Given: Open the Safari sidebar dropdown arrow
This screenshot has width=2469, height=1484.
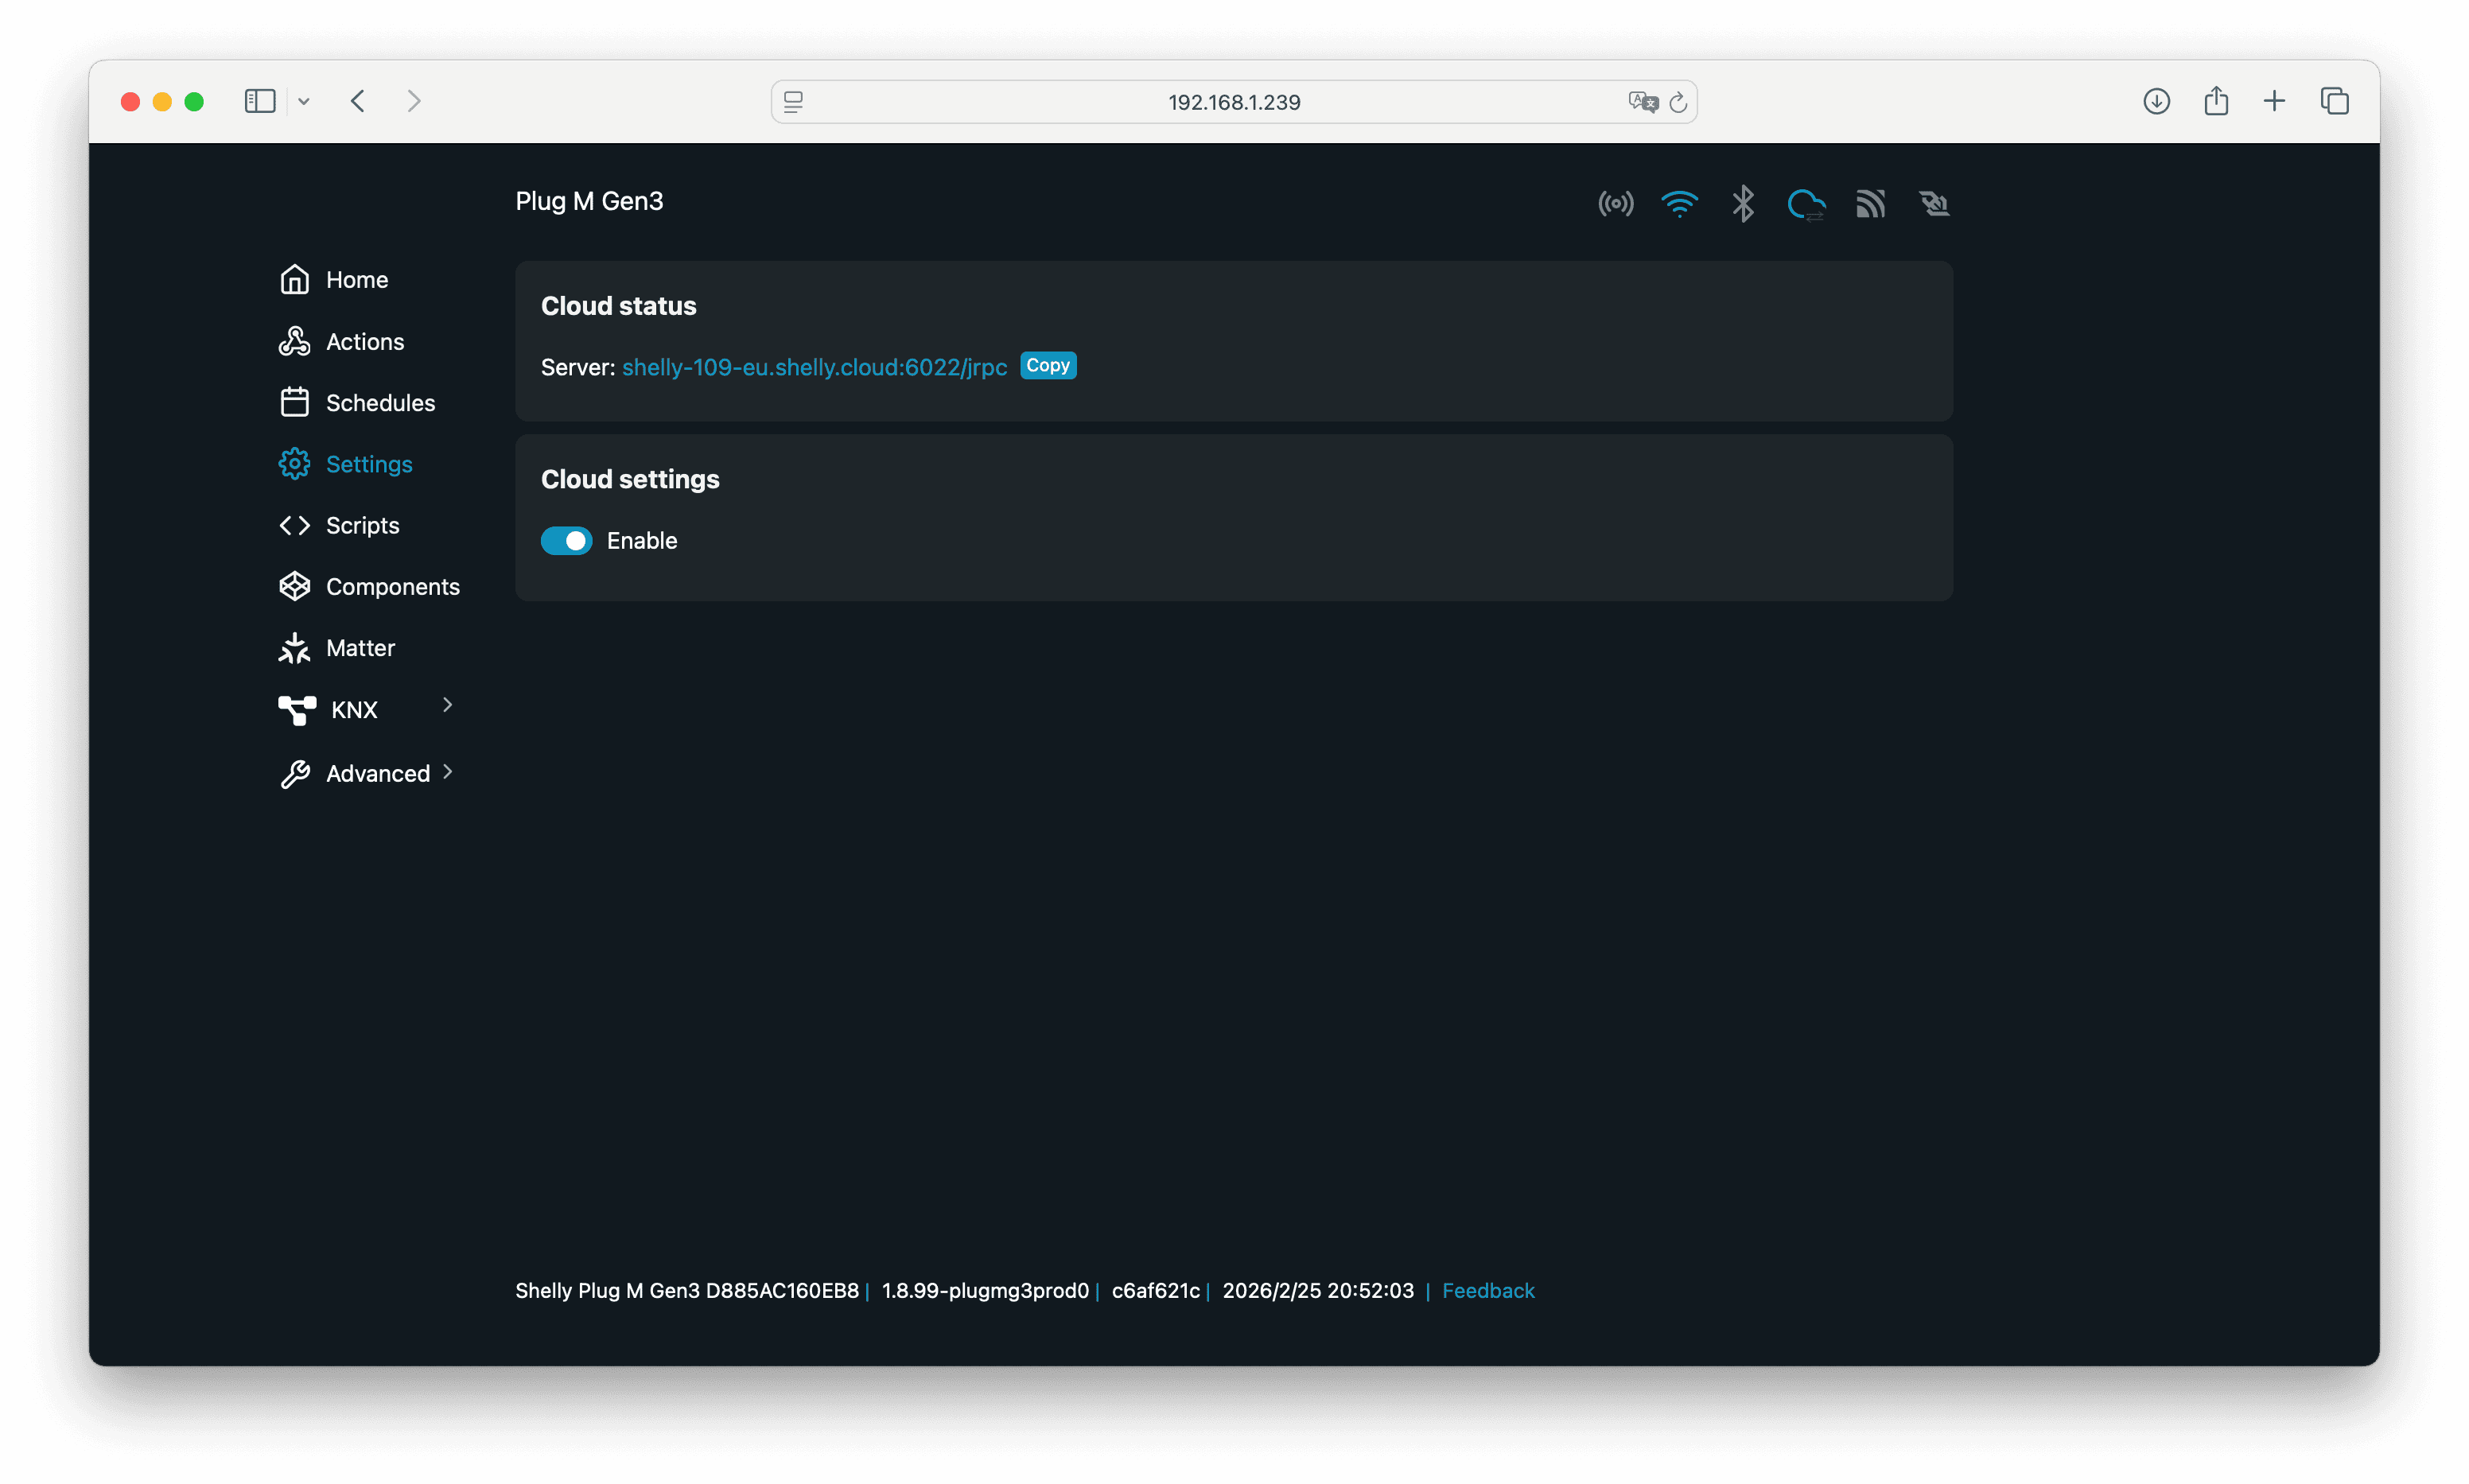Looking at the screenshot, I should [x=304, y=102].
